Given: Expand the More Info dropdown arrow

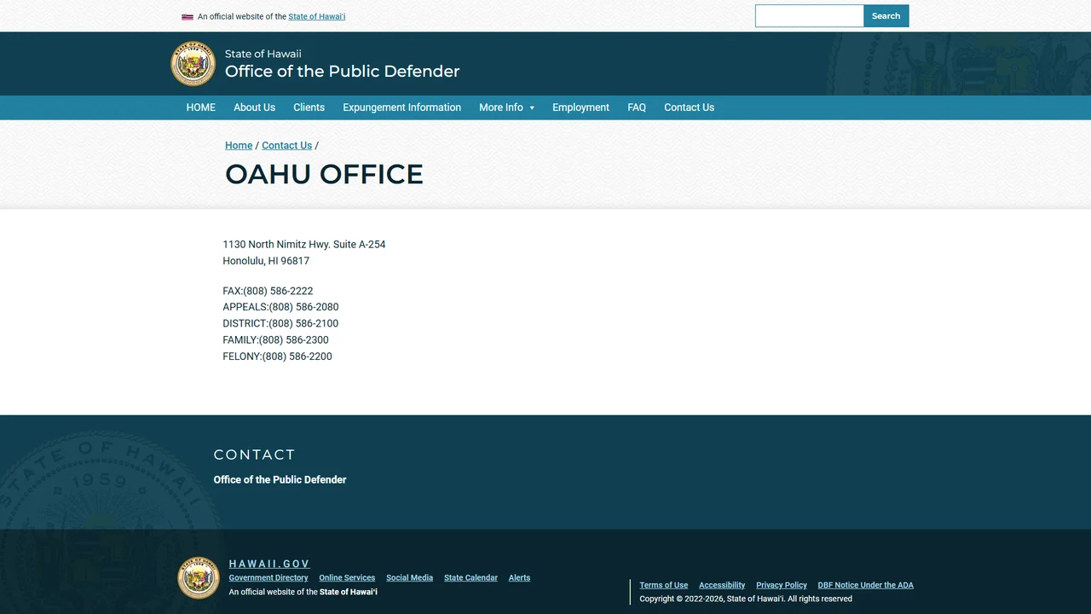Looking at the screenshot, I should click(532, 108).
